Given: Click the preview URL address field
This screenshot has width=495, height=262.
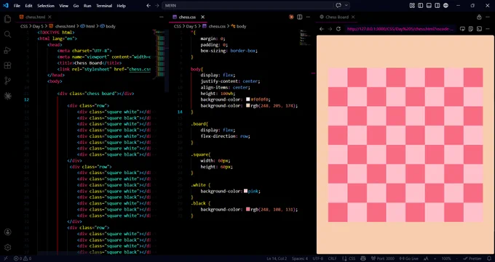Looking at the screenshot, I should point(400,29).
